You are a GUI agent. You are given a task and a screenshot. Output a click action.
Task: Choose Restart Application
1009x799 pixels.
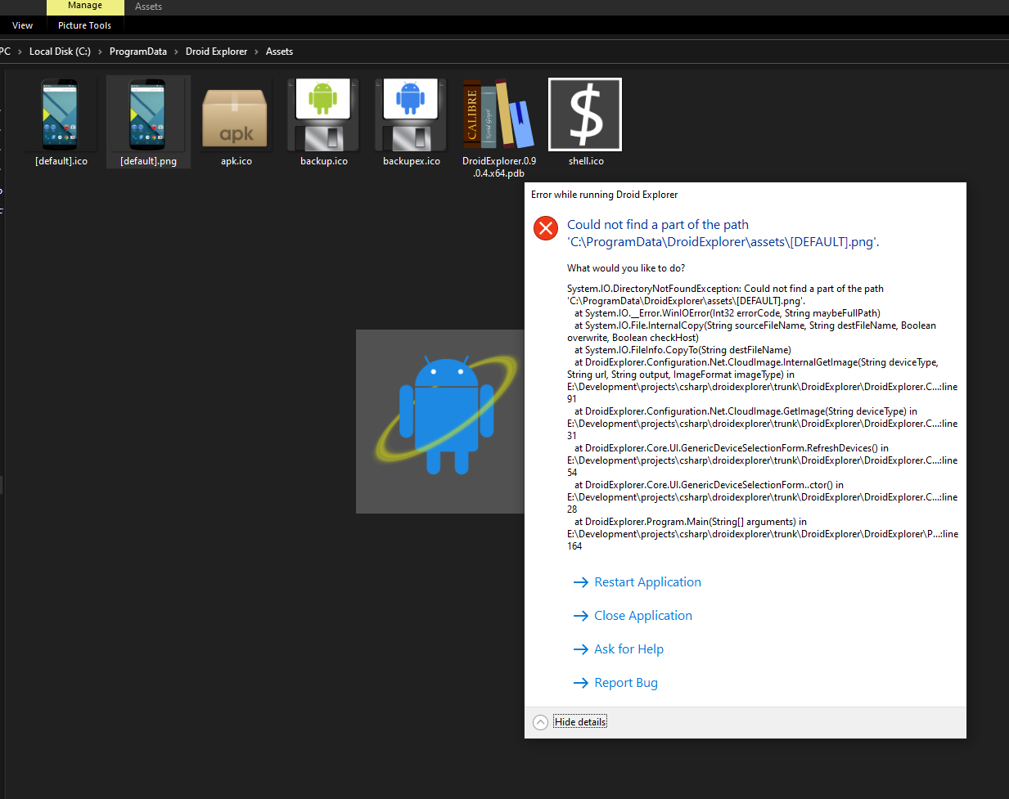click(647, 582)
